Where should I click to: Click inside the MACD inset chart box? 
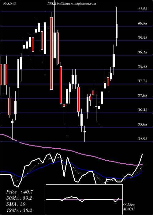[84, 200]
